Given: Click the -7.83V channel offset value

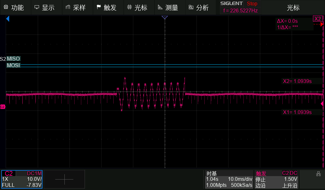Looking at the screenshot, I should [x=34, y=185].
